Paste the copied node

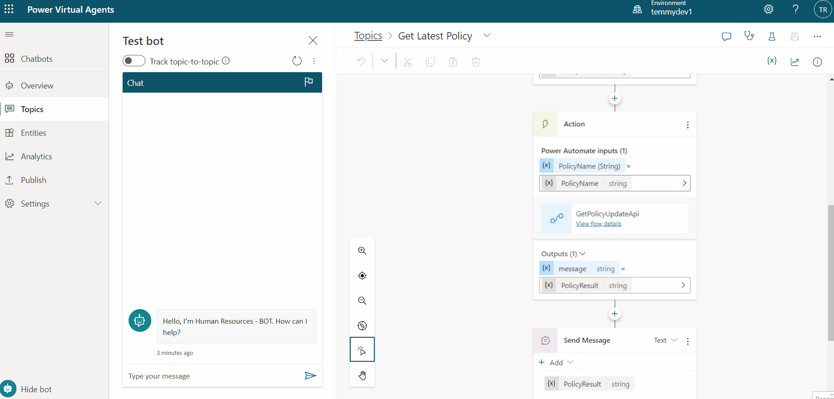tap(453, 62)
